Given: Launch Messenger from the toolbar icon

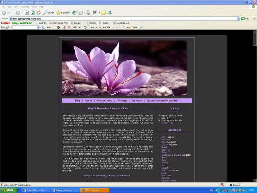Looking at the screenshot, I should (x=110, y=13).
